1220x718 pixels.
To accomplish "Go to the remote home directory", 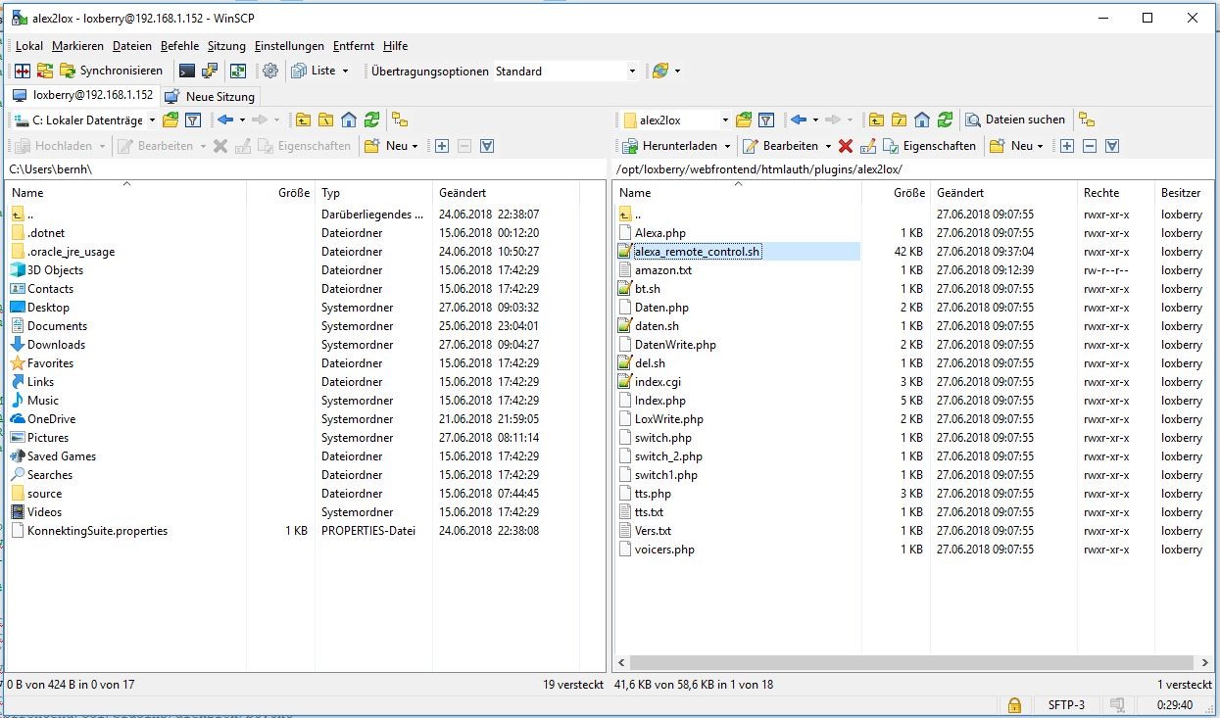I will coord(921,120).
